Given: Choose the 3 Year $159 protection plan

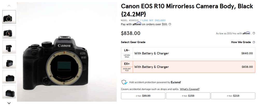Looking at the screenshot, I should [x=188, y=96].
